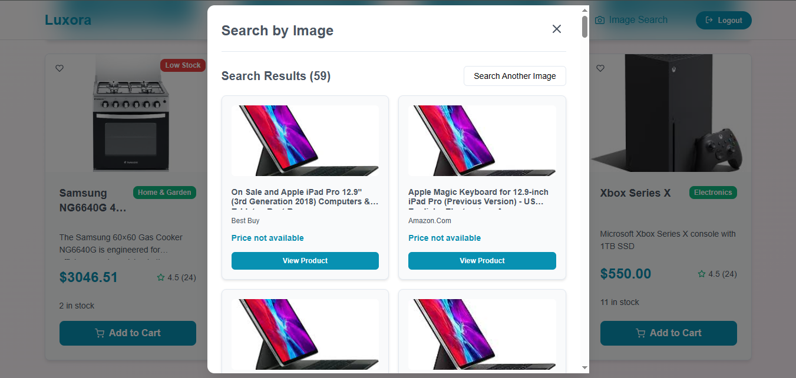Favorite the Xbox Series X with heart icon
Viewport: 796px width, 378px height.
(x=600, y=68)
